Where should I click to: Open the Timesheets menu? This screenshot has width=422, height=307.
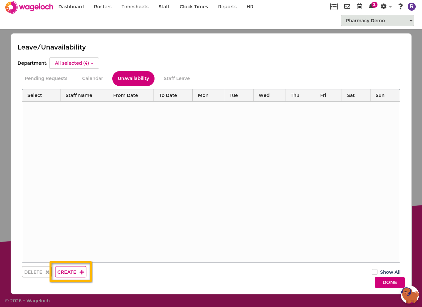135,7
